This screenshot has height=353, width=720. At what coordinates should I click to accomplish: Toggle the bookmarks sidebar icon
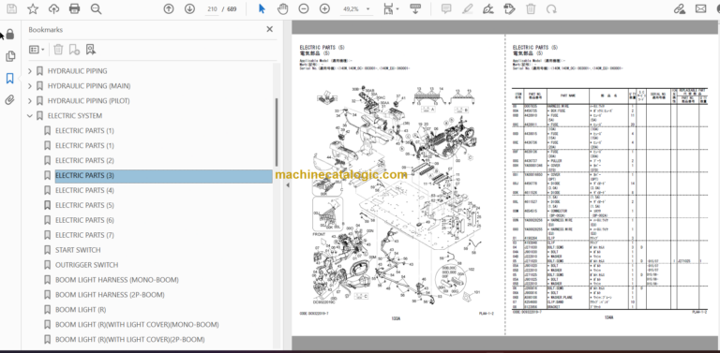(x=10, y=79)
